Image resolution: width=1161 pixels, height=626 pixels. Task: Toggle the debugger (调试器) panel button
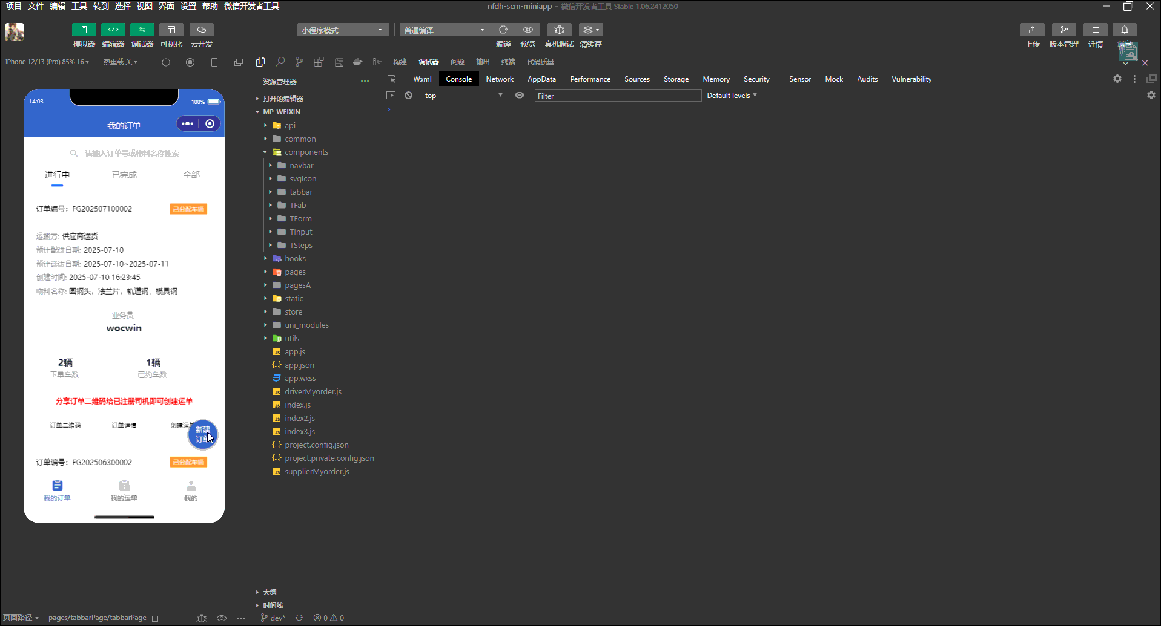click(142, 30)
